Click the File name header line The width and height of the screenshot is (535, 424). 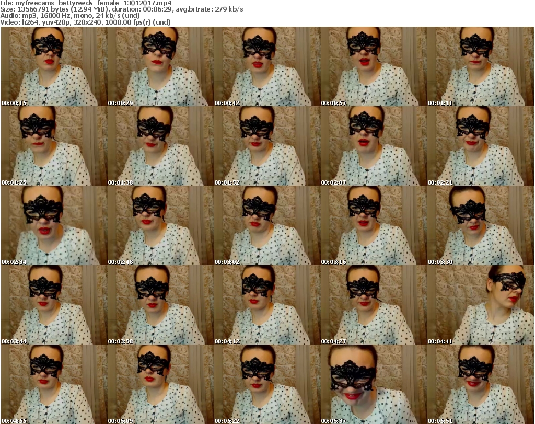click(x=86, y=3)
